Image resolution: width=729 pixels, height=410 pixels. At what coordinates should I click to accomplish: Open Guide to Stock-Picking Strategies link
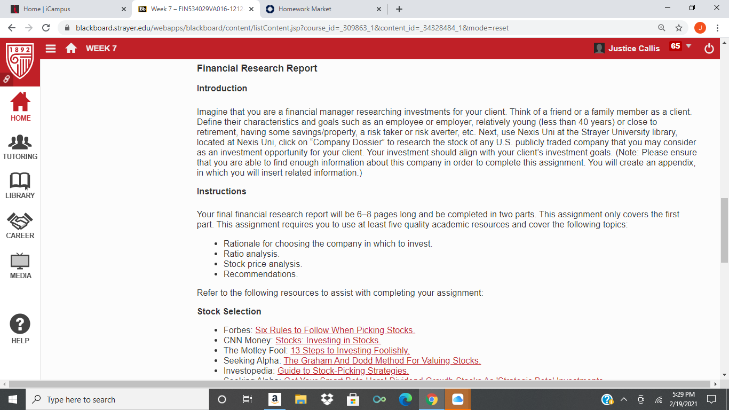click(343, 371)
